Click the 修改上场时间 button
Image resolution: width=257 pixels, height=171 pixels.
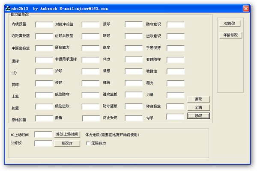click(67, 134)
